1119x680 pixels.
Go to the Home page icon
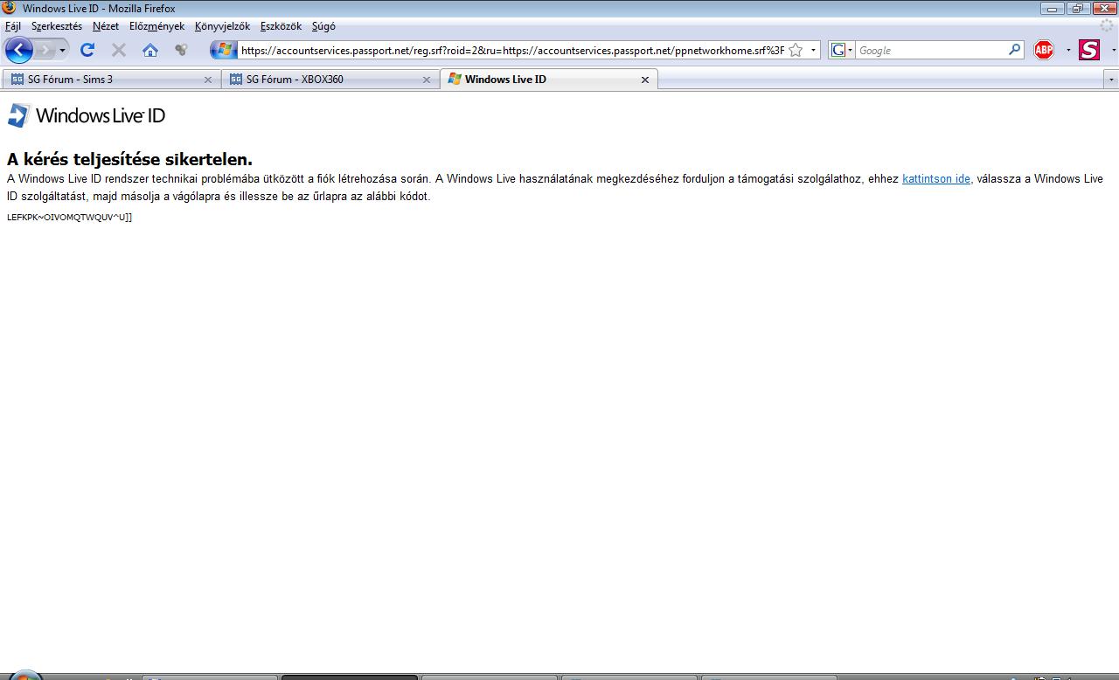coord(150,50)
